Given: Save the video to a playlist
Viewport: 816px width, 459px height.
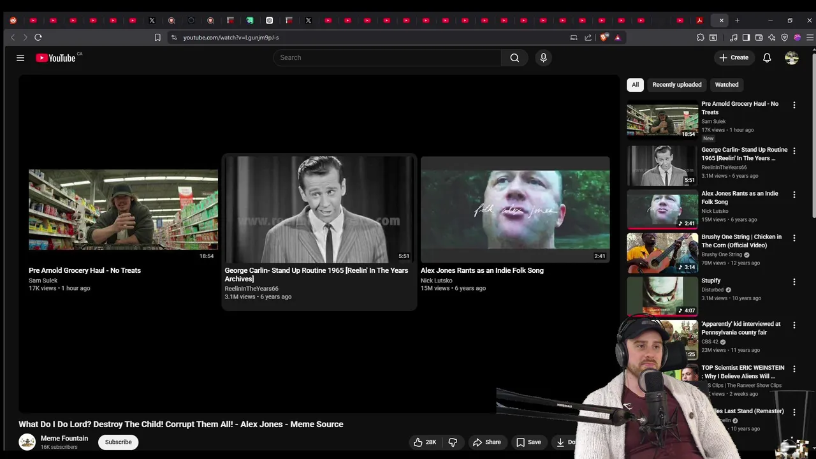Looking at the screenshot, I should tap(528, 442).
